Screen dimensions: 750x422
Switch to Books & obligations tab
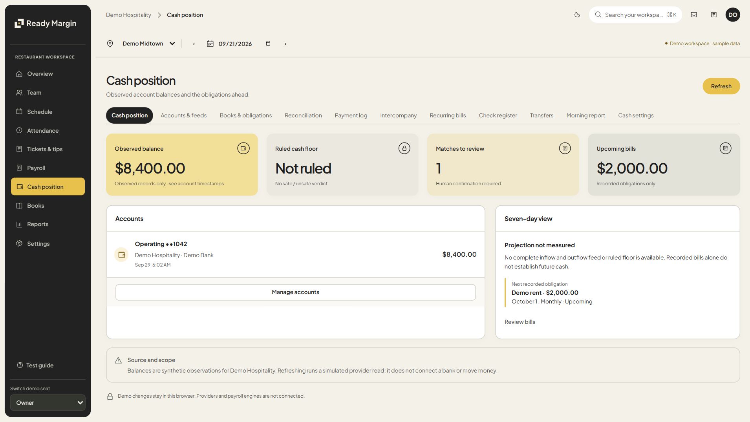(245, 115)
